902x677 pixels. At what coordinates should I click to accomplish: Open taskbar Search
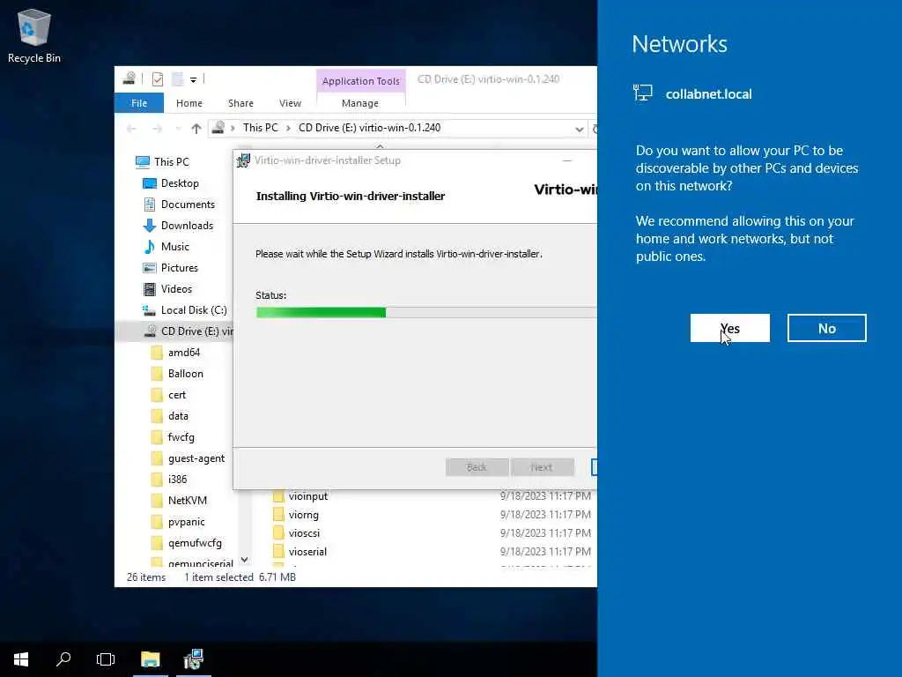63,659
